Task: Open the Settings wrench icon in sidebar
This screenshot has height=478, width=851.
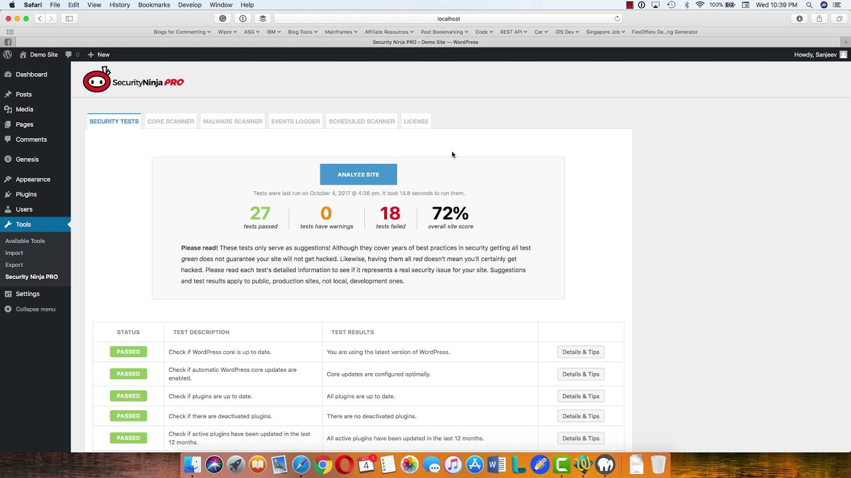Action: pyautogui.click(x=9, y=293)
